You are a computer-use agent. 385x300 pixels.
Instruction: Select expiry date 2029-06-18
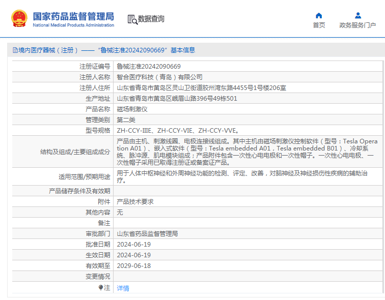134,266
